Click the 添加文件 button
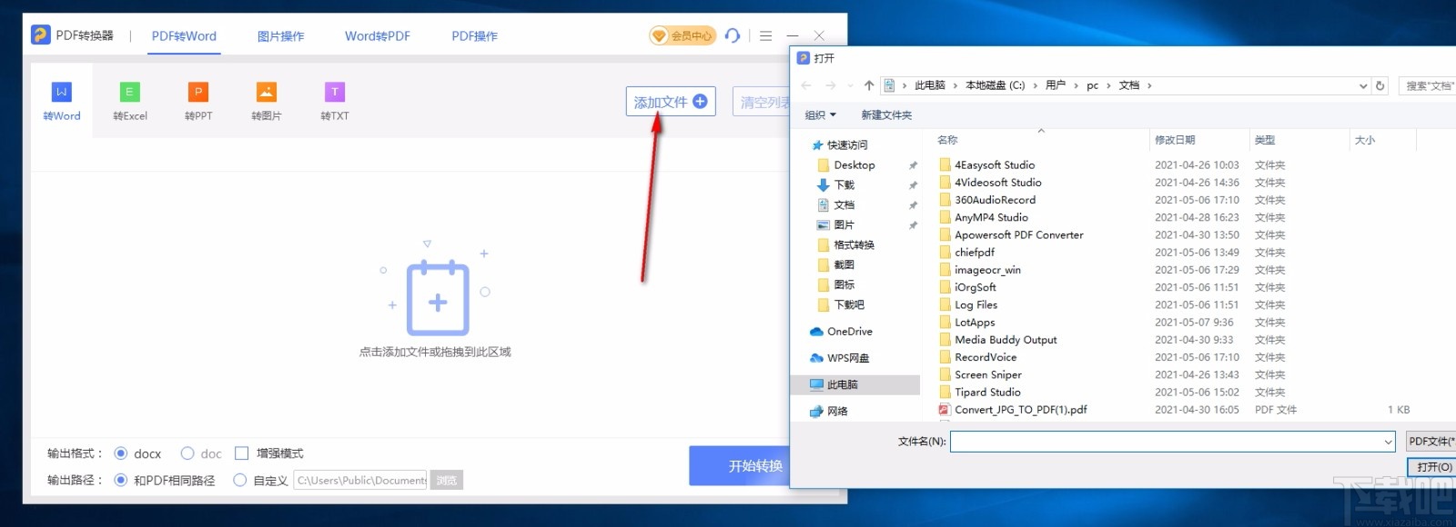Image resolution: width=1456 pixels, height=527 pixels. click(x=671, y=102)
